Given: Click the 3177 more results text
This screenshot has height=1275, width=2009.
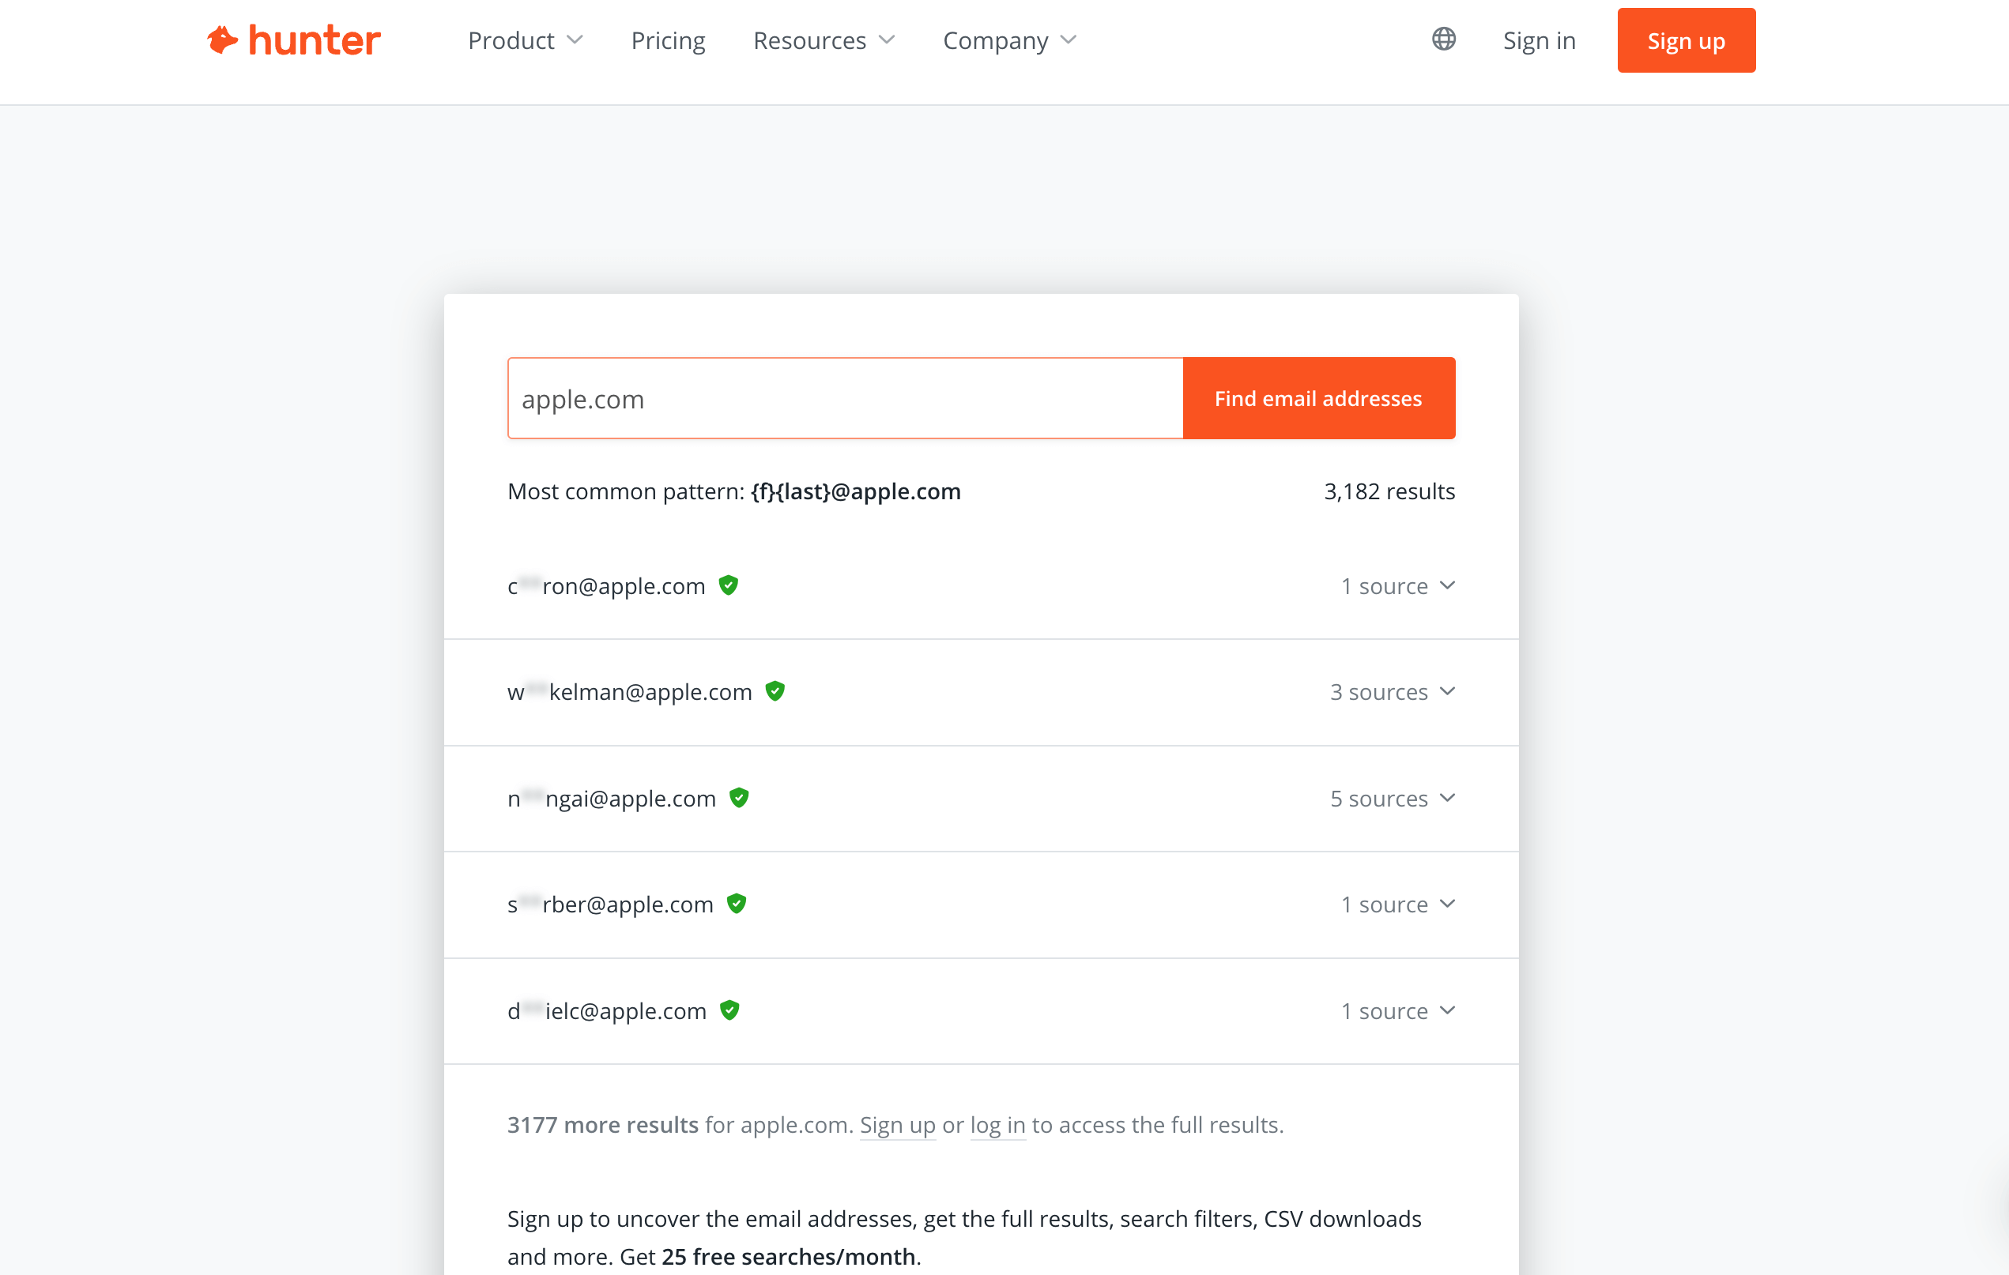Looking at the screenshot, I should pos(602,1125).
